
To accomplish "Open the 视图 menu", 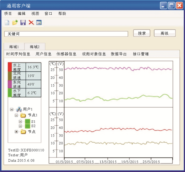I will [35, 14].
